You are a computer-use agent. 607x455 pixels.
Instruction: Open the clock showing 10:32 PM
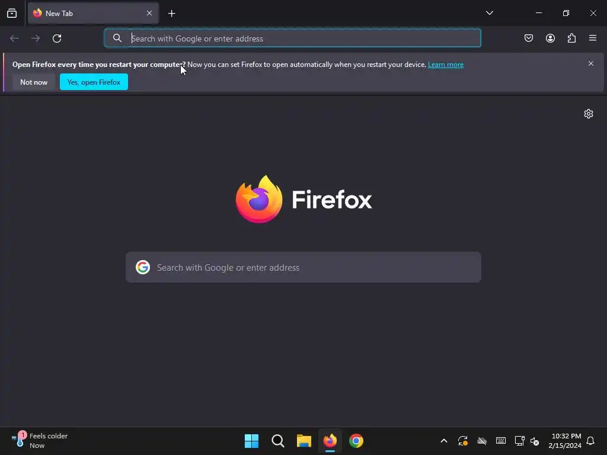(565, 441)
